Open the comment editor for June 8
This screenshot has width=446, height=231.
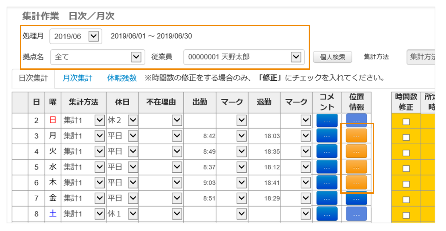coord(327,214)
